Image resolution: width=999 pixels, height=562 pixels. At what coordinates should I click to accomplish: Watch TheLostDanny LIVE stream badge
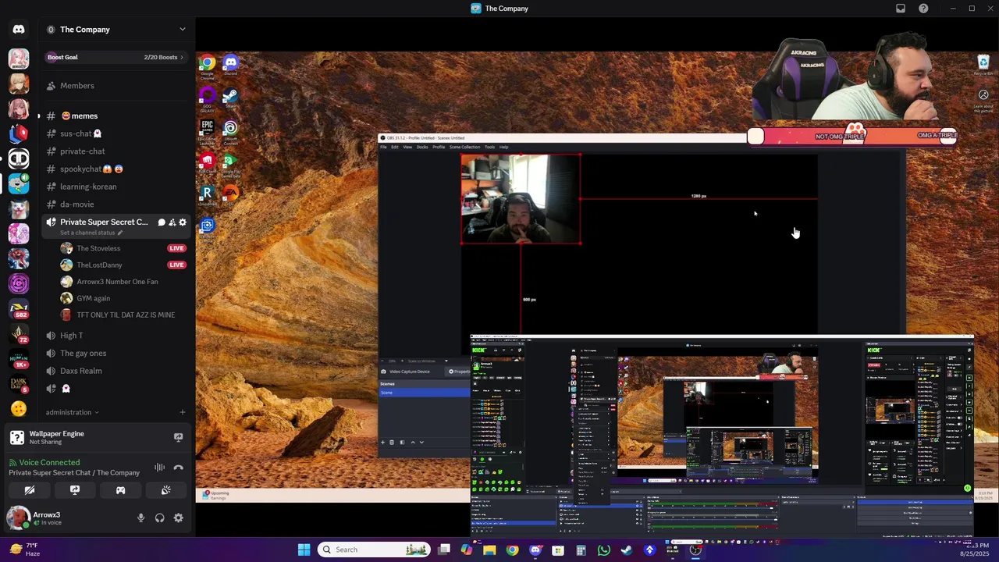pyautogui.click(x=176, y=265)
